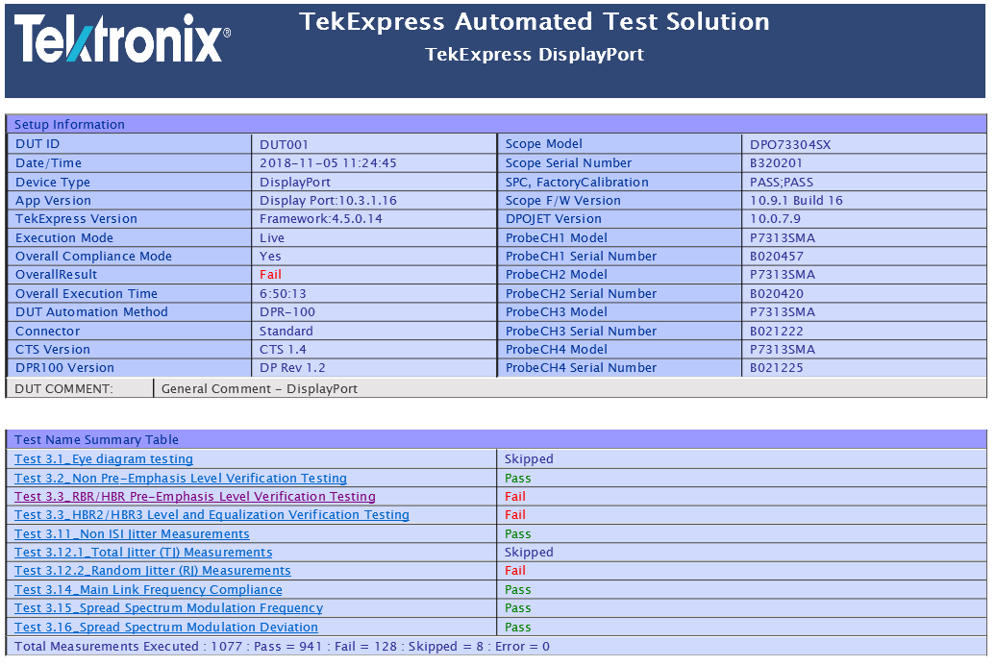Viewport: 996px width, 666px height.
Task: Open Test 3.14 Main Link Frequency Compliance link
Action: [149, 590]
